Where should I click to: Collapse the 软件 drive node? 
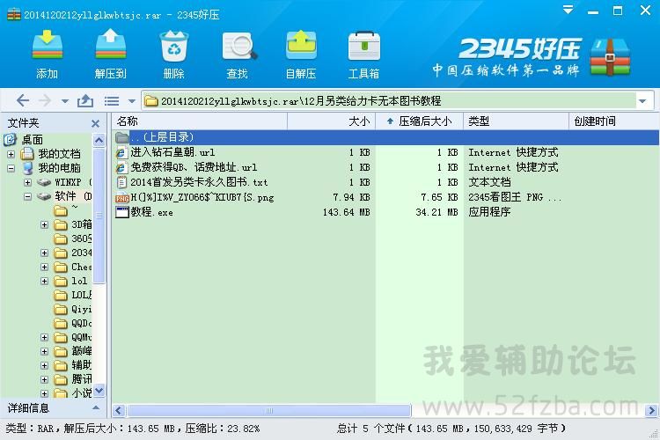28,196
